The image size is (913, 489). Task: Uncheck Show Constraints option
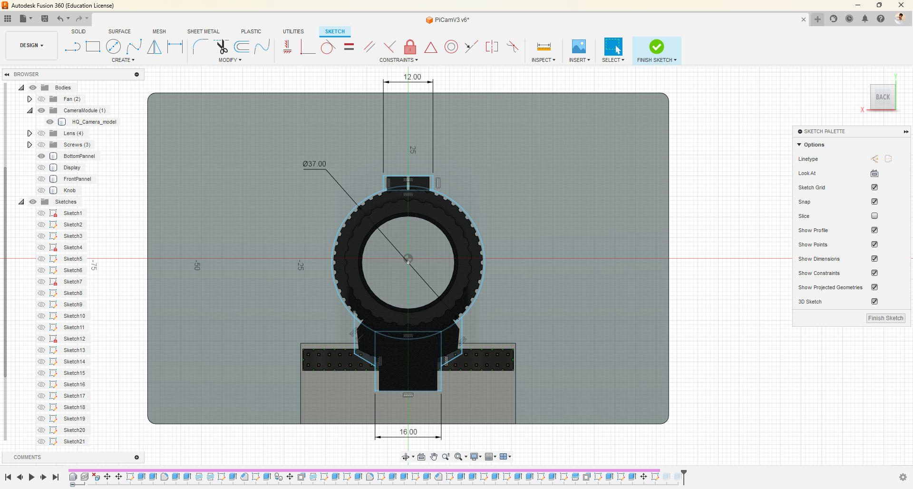coord(874,273)
